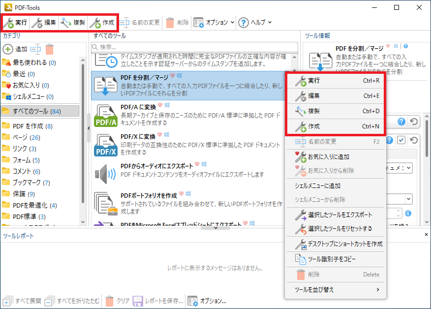Viewport: 431px width, 309px height.
Task: Choose 選択したツールをリセットする in the context menu
Action: point(336,228)
